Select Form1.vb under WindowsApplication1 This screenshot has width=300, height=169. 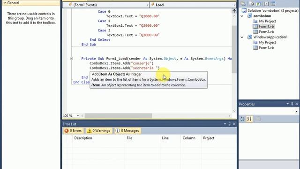click(266, 47)
